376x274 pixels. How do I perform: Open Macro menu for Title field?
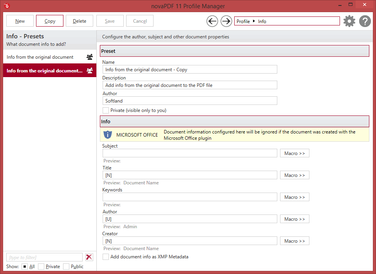(x=295, y=175)
